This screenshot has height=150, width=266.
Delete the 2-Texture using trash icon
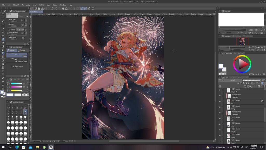click(26, 30)
